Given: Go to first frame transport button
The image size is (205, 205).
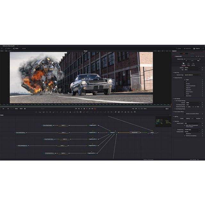Looking at the screenshot, I should pos(76,109).
